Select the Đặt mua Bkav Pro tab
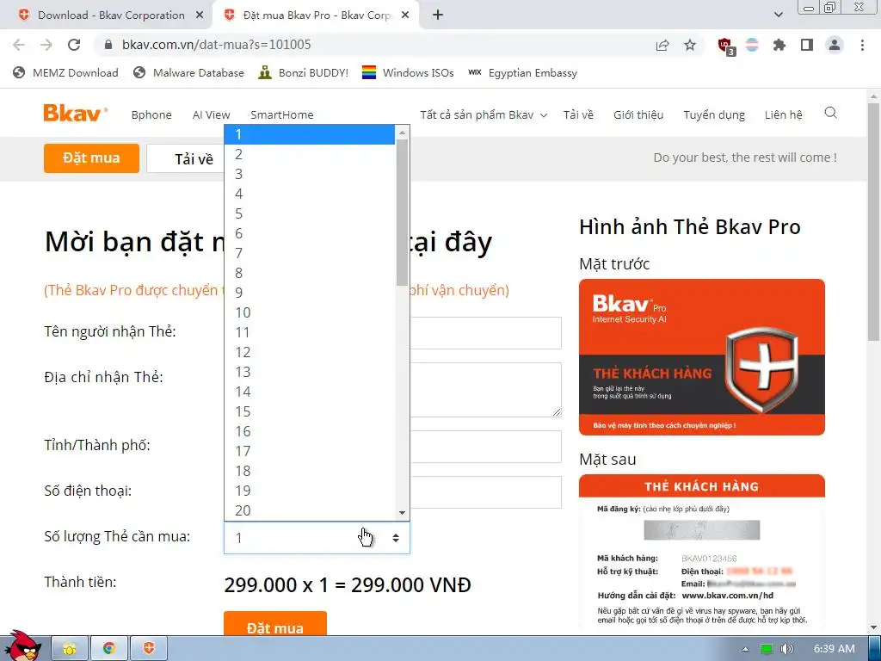Image resolution: width=881 pixels, height=661 pixels. [x=315, y=15]
